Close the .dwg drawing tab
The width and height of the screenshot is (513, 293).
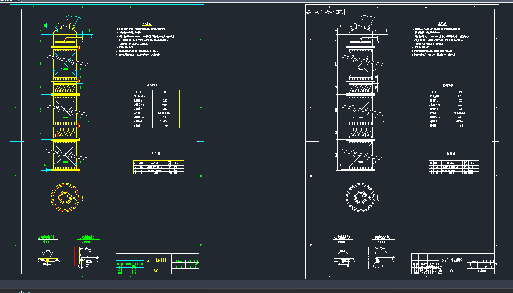19,1
